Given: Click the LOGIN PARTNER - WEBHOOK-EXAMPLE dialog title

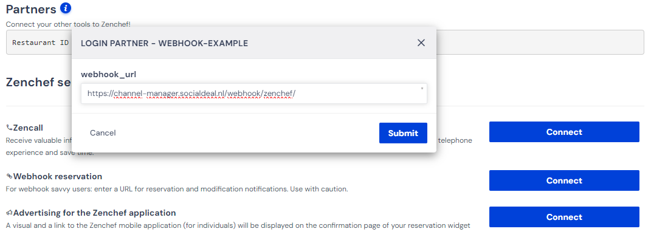Looking at the screenshot, I should pos(164,43).
